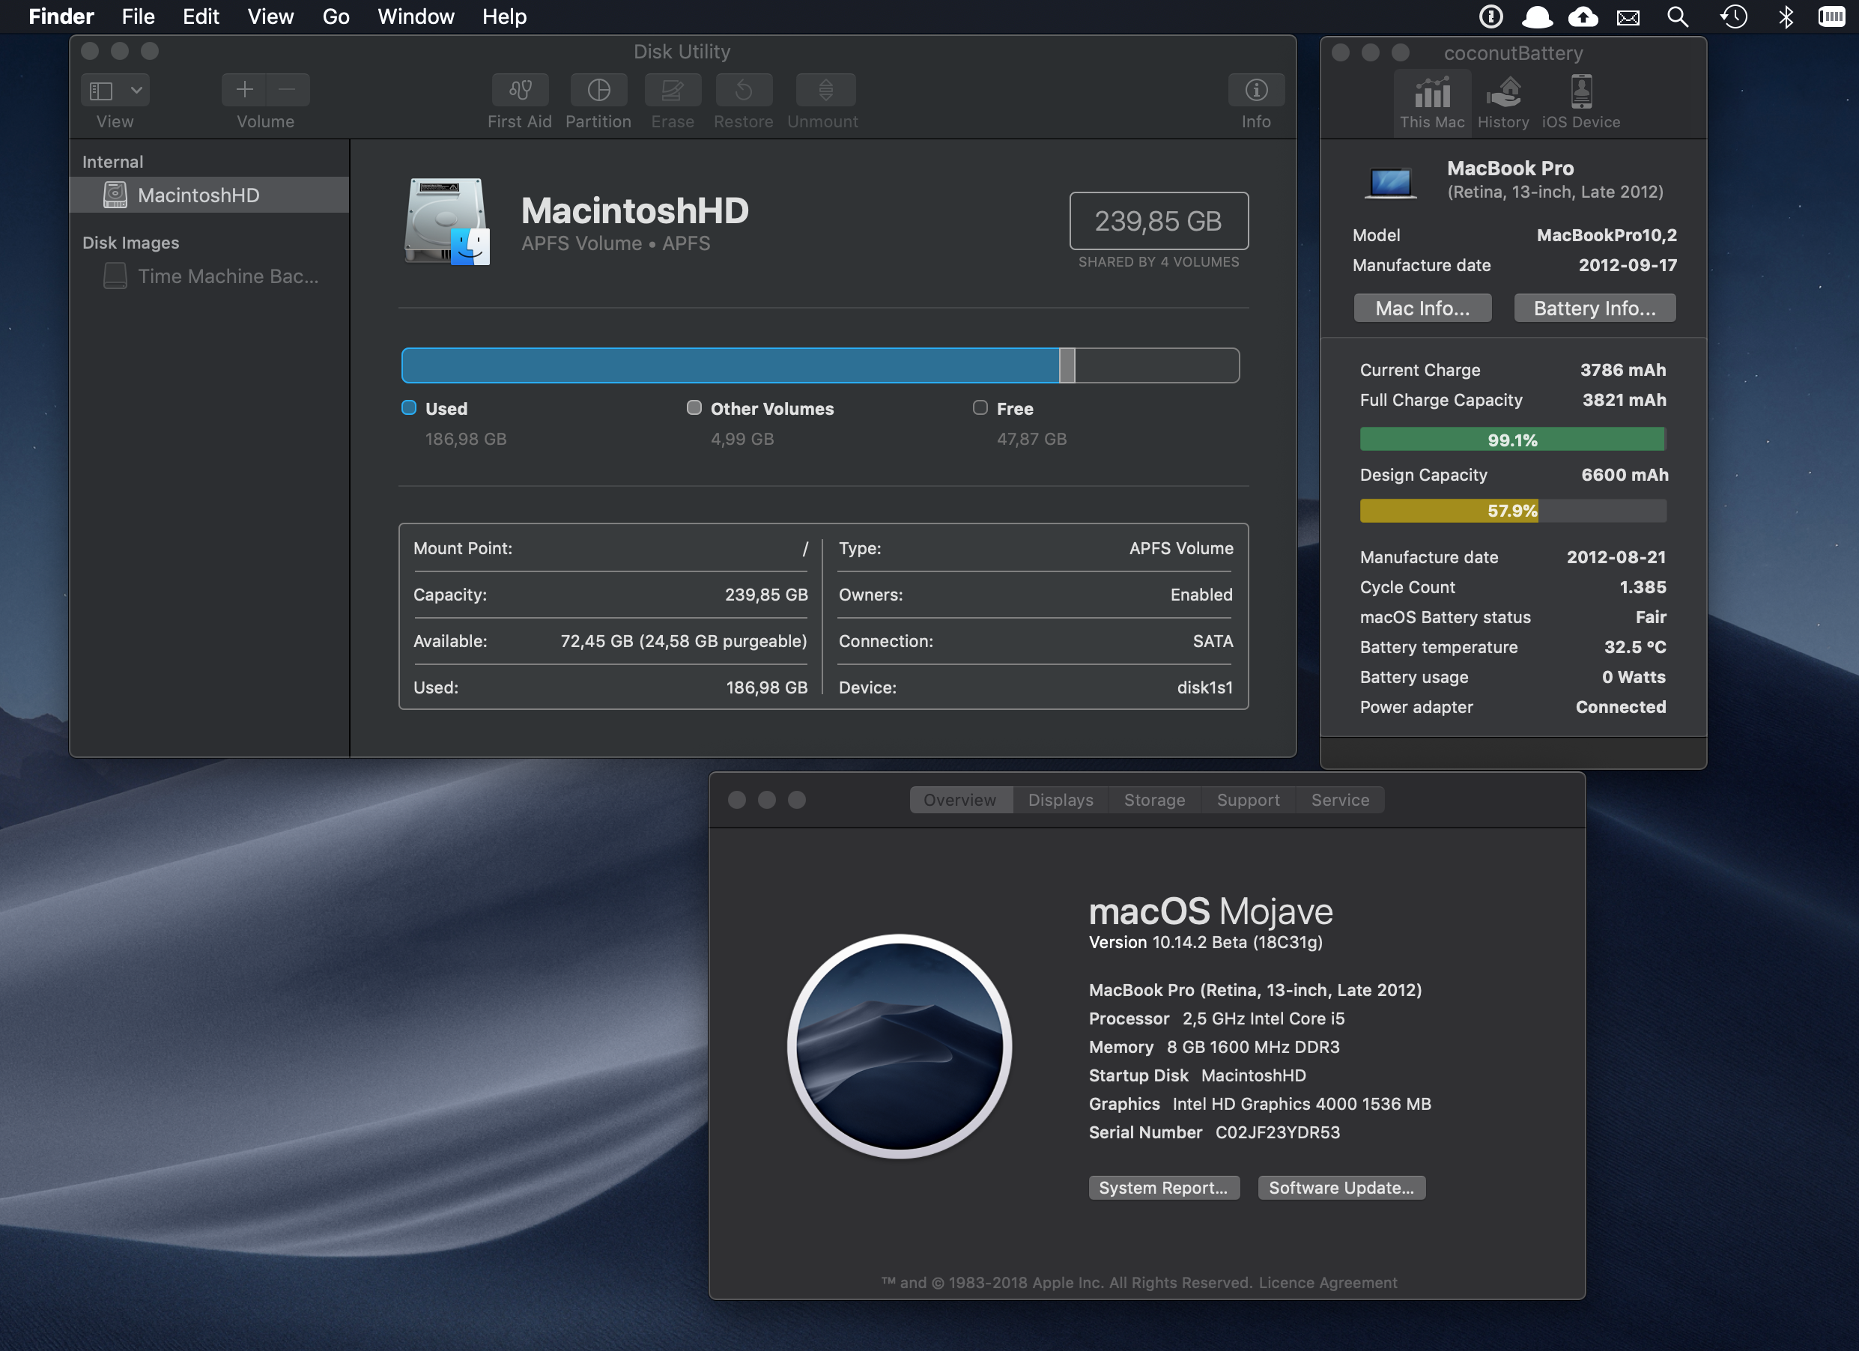
Task: Unmount the selected volume
Action: click(x=825, y=90)
